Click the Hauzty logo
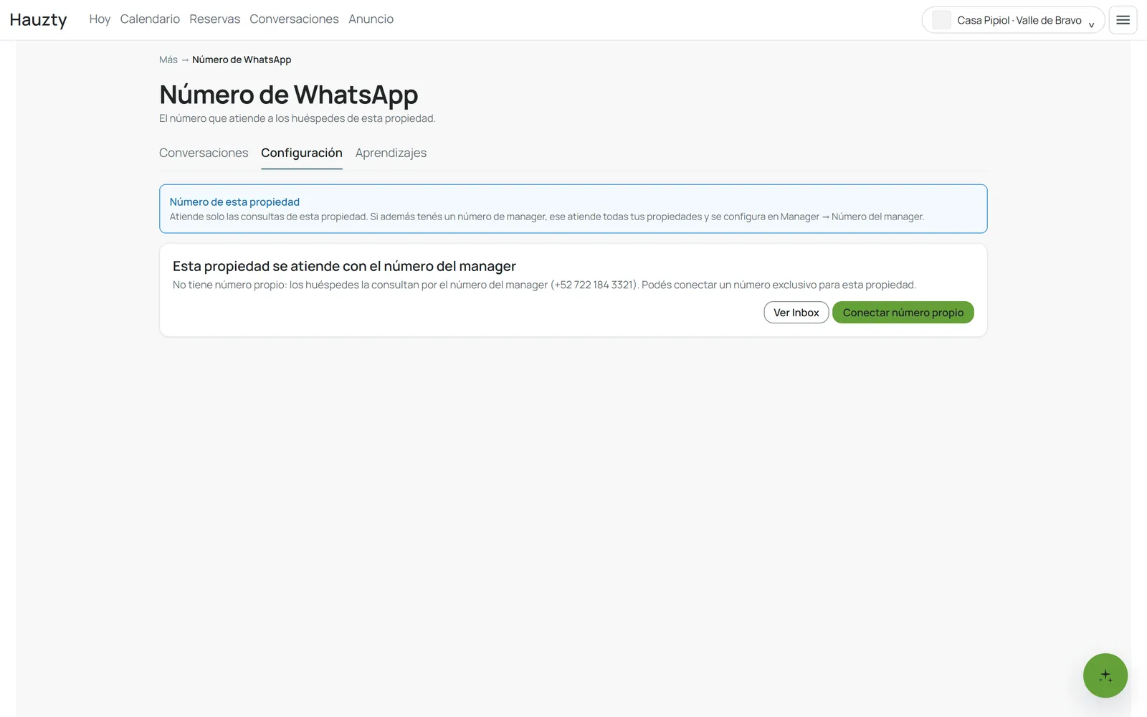Screen dimensions: 1147x717 (x=39, y=19)
